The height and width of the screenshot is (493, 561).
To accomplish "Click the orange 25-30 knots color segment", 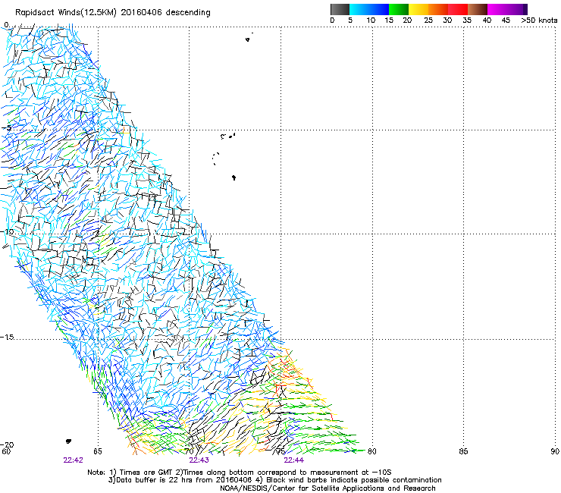I will [x=438, y=9].
